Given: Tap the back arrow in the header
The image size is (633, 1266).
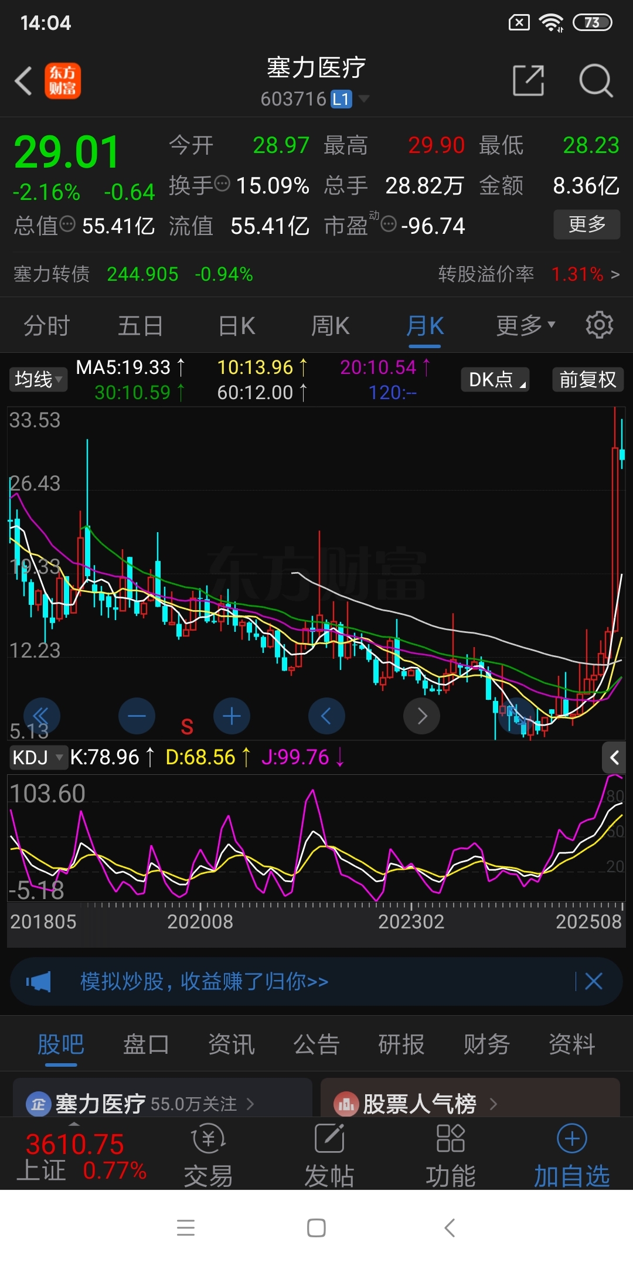Looking at the screenshot, I should [23, 80].
